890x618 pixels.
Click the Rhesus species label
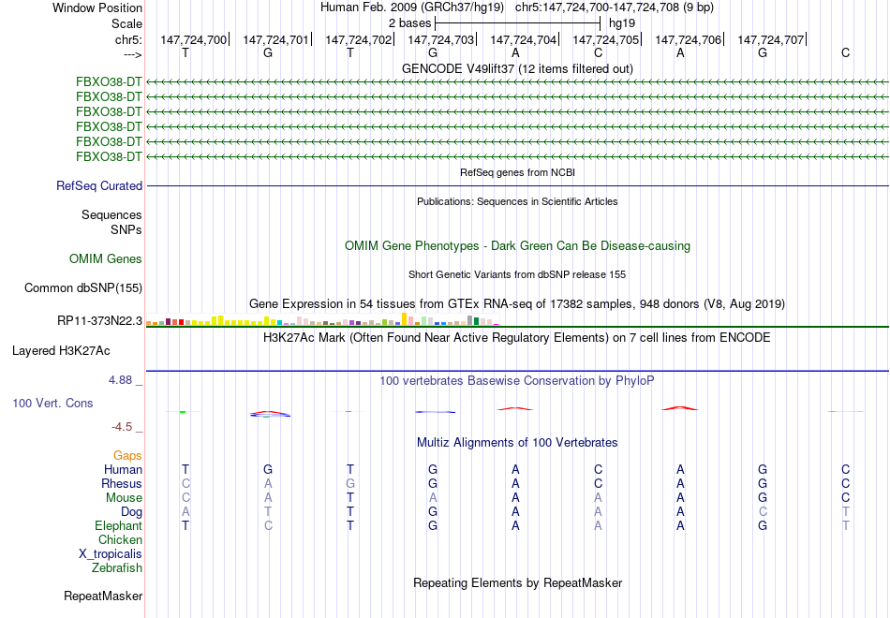[x=122, y=483]
